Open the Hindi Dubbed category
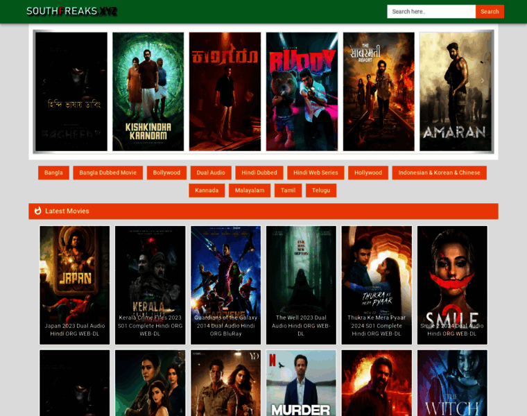The height and width of the screenshot is (416, 527). coord(259,173)
